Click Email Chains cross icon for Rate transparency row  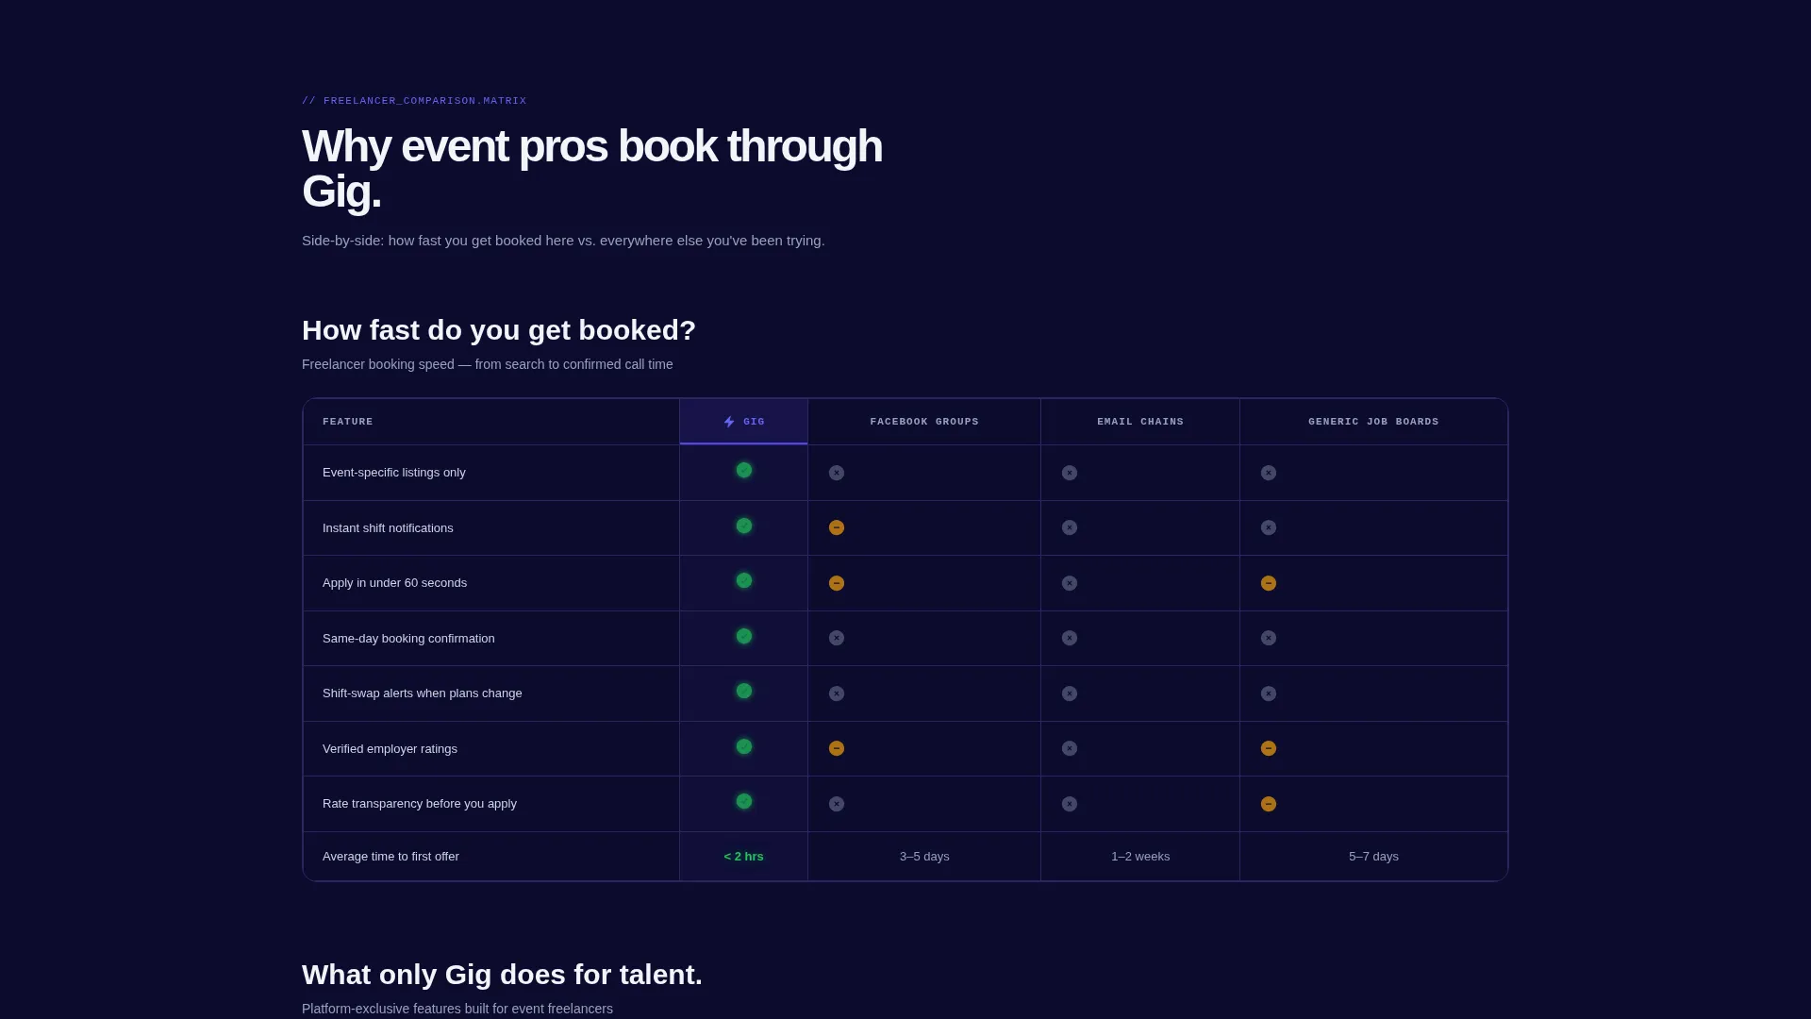[1070, 804]
